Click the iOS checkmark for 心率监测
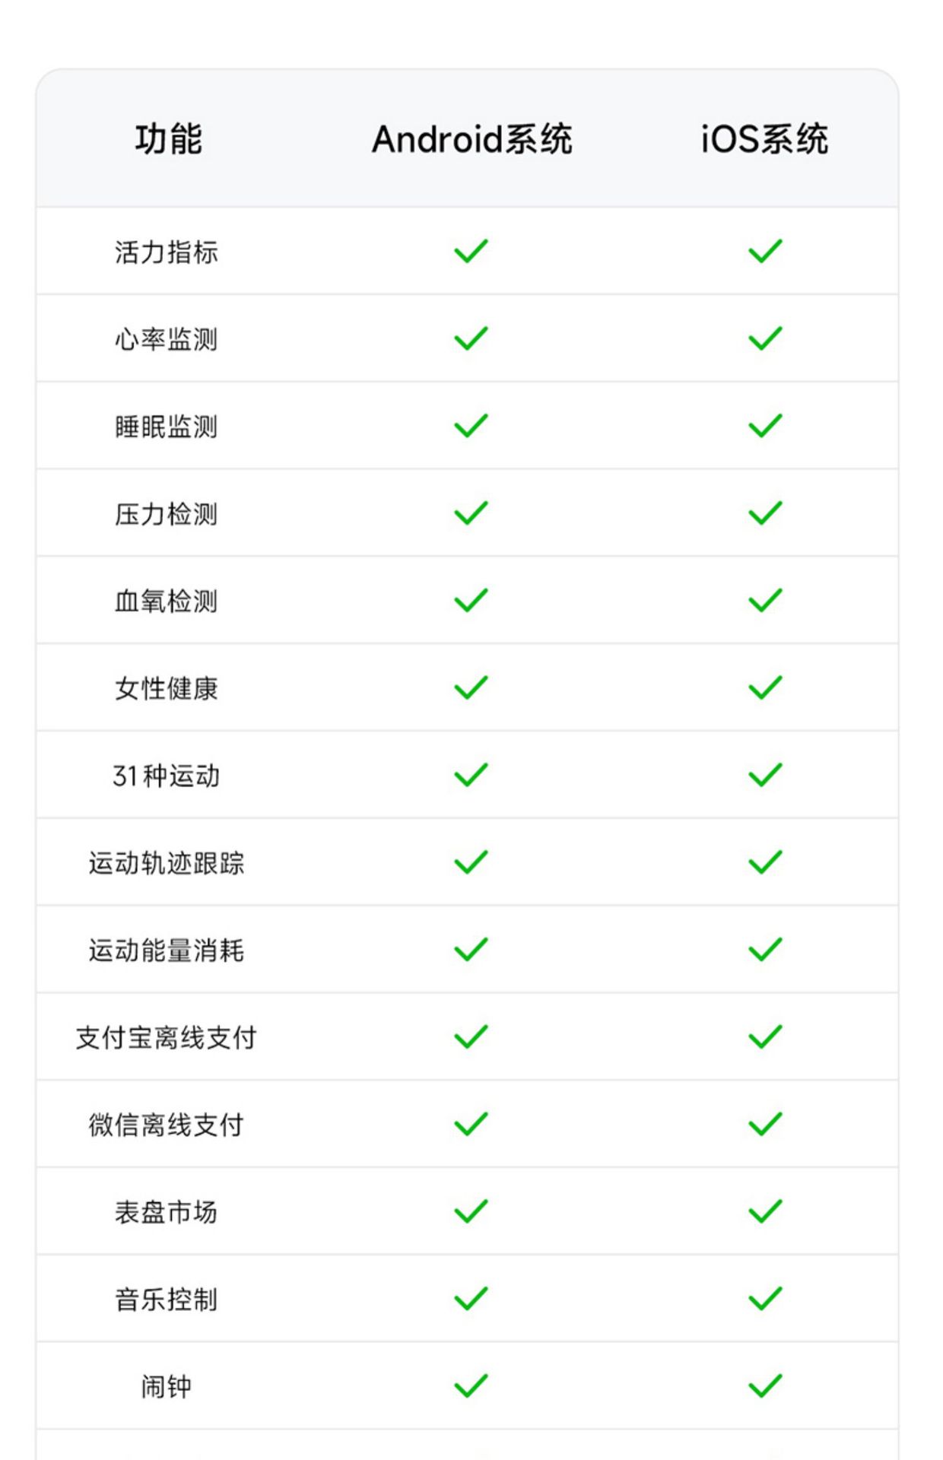 point(765,338)
